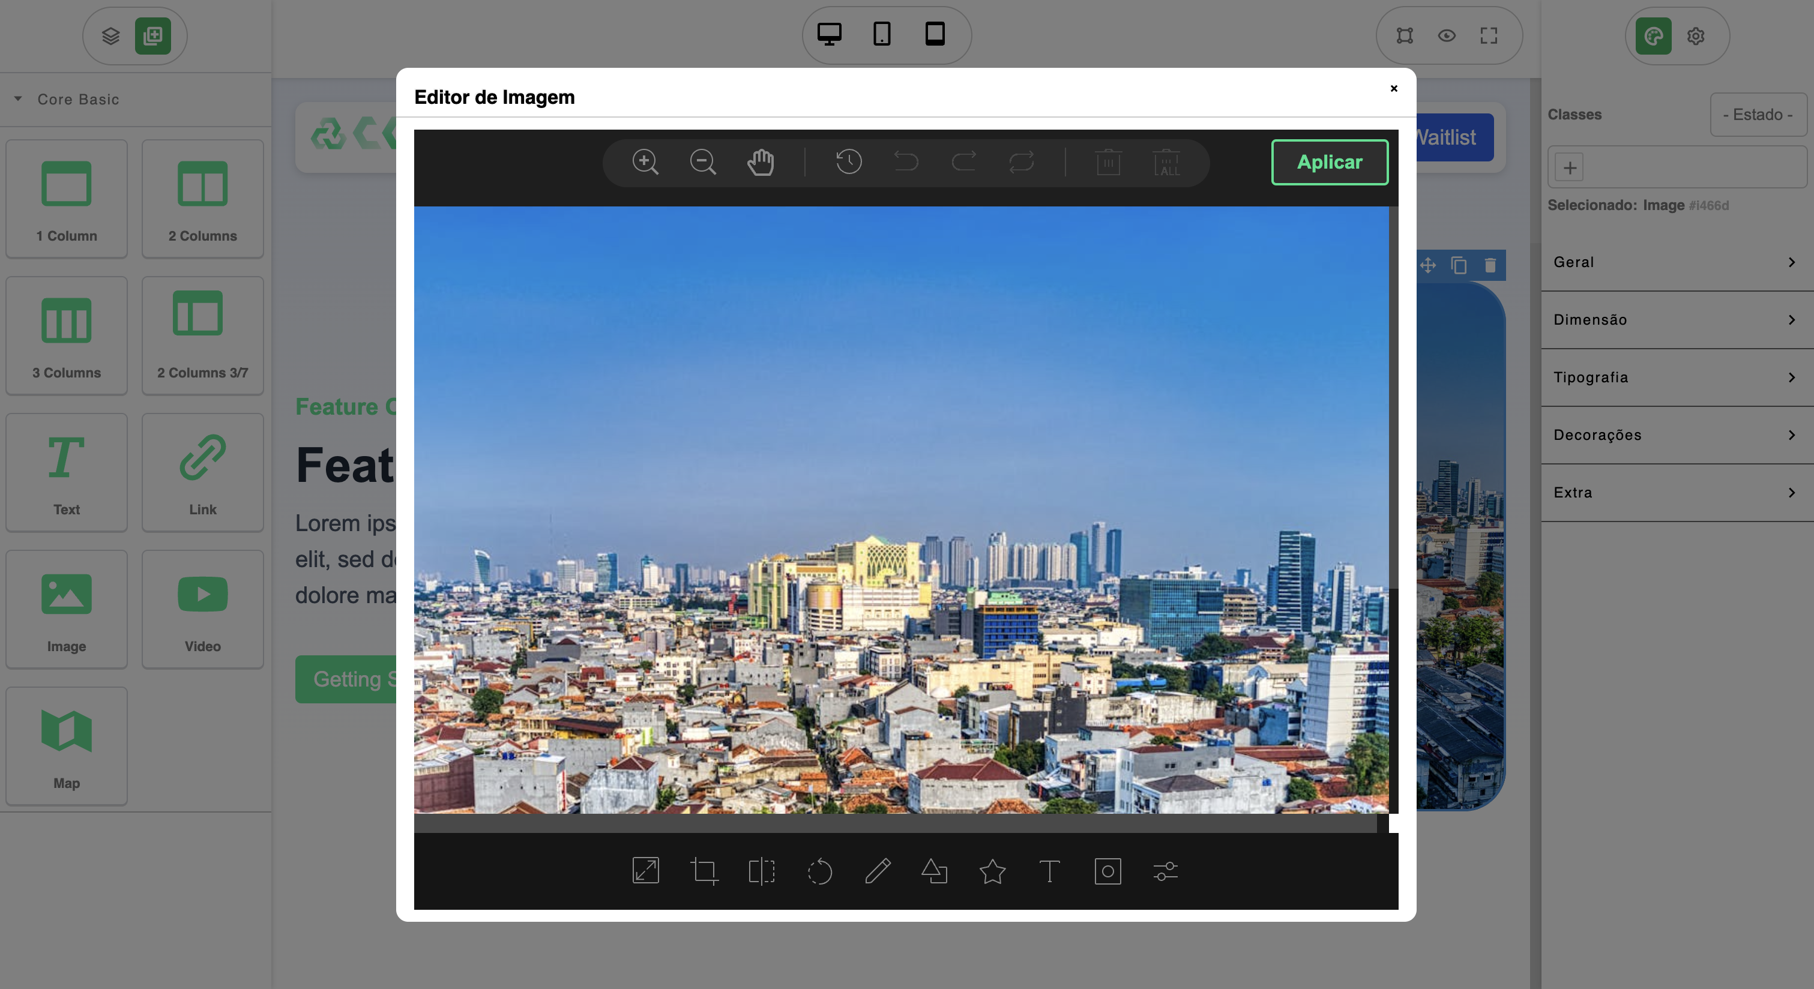1814x989 pixels.
Task: Apply edits with the Aplicar button
Action: pyautogui.click(x=1330, y=163)
